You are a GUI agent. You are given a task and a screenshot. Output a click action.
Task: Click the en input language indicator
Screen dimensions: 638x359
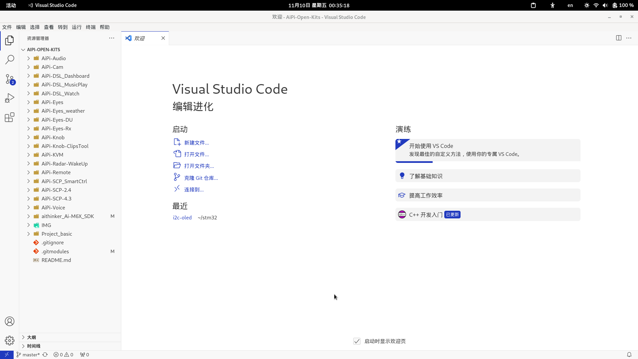coord(570,5)
